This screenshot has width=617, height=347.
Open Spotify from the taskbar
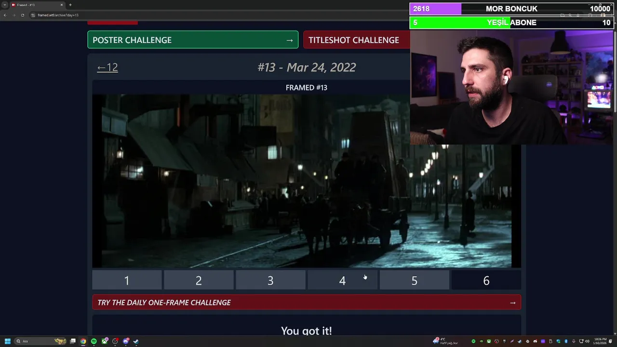tap(94, 341)
